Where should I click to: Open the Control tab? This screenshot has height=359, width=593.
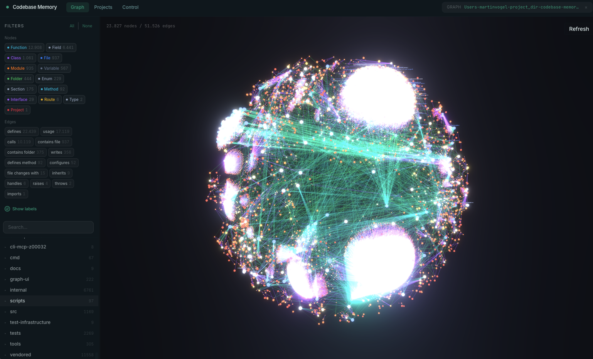[x=130, y=7]
